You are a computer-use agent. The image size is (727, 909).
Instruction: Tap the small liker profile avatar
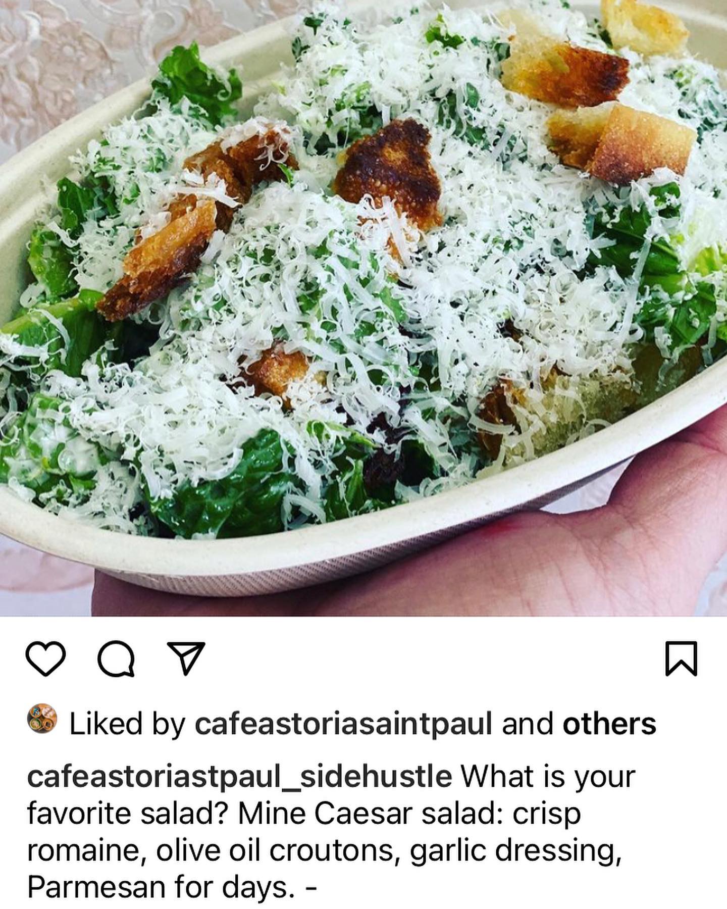point(42,718)
